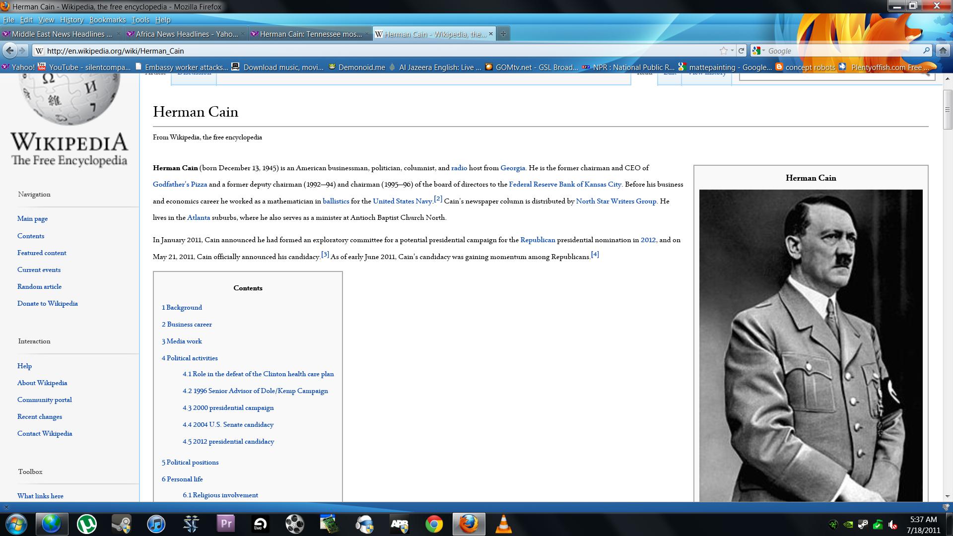Open contents entry 4.5 2012 presidential candidacy
Image resolution: width=953 pixels, height=536 pixels.
pos(228,441)
